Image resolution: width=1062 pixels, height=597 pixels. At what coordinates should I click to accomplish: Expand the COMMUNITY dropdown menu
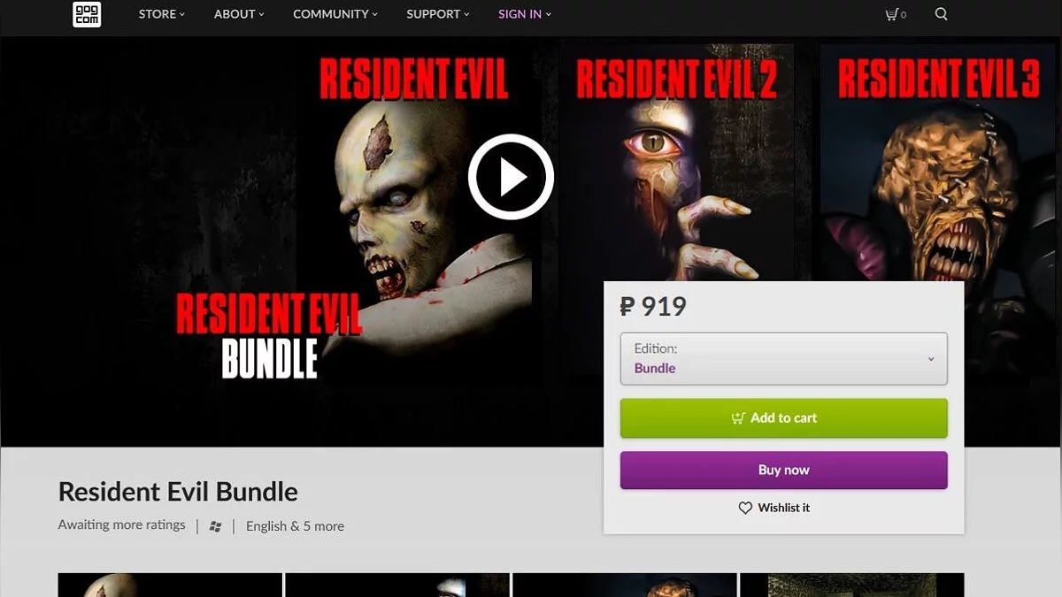pyautogui.click(x=335, y=14)
